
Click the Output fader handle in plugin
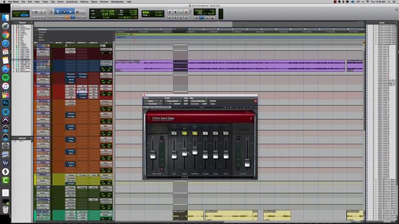[x=247, y=163]
